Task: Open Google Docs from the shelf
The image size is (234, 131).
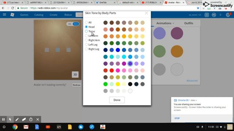Action: (37, 127)
